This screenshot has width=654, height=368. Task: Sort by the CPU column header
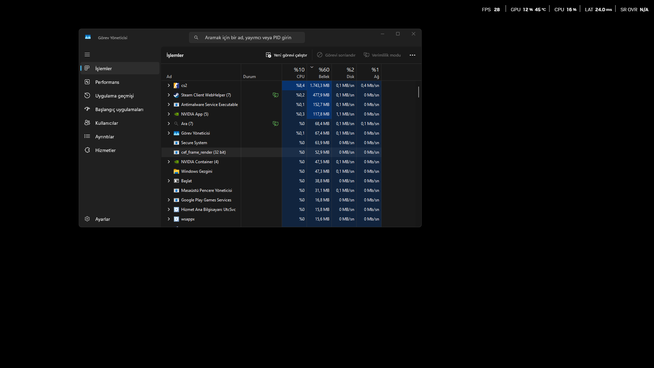tap(294, 72)
